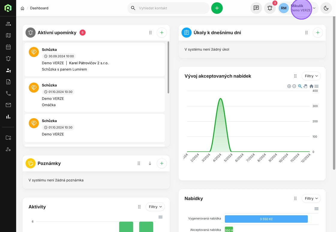Open the person-pin icon in the sidebar
Image resolution: width=336 pixels, height=232 pixels.
point(8,70)
